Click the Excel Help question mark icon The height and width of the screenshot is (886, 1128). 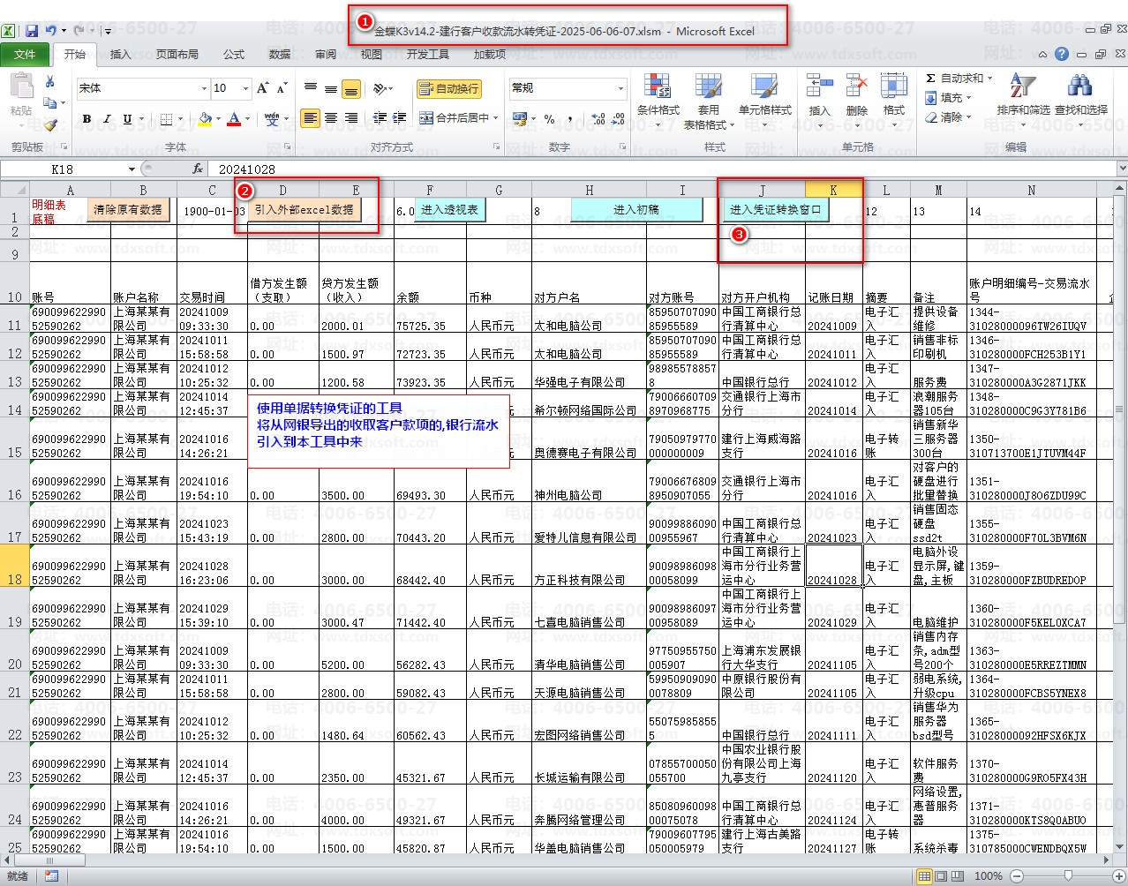point(1062,55)
